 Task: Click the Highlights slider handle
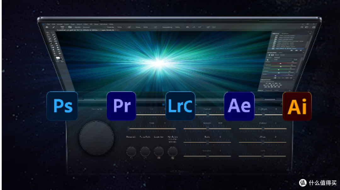coord(263,115)
